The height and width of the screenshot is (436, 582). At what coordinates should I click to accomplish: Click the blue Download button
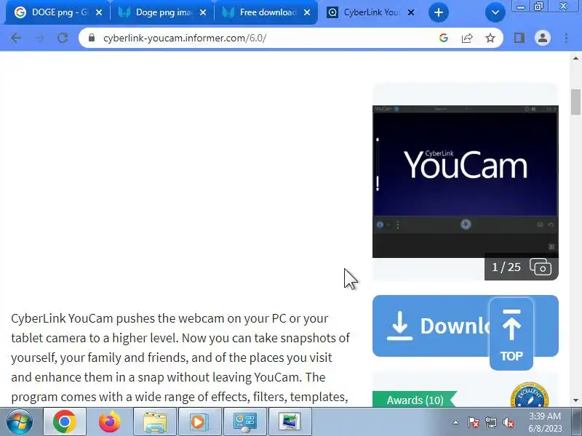point(431,326)
